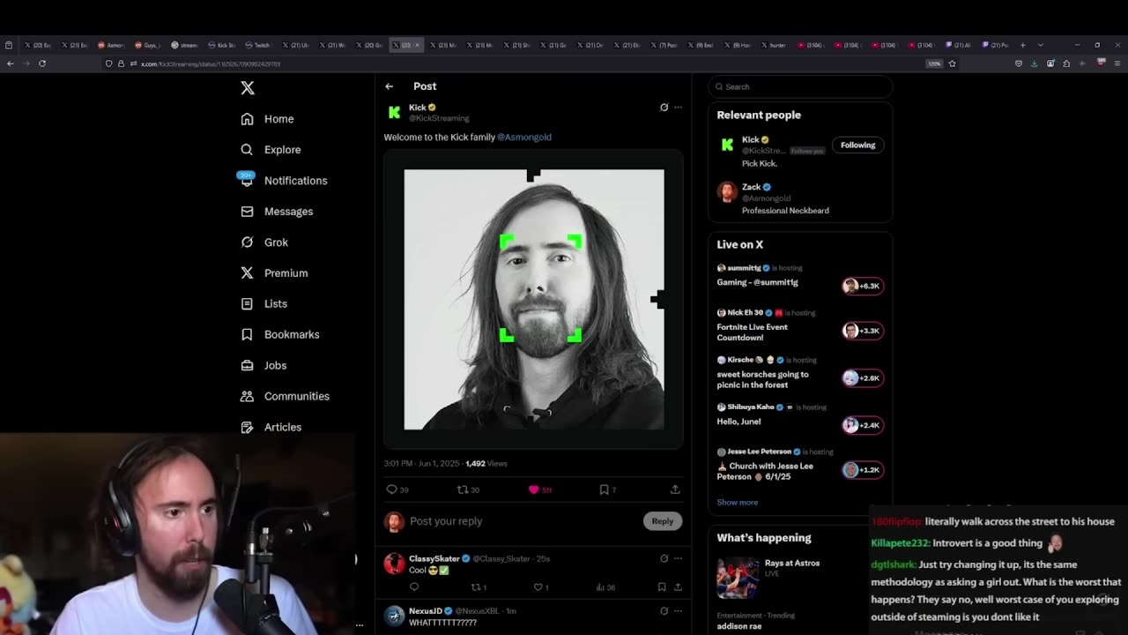Open the three-dot menu on NexusJD's reply
1128x635 pixels.
click(678, 610)
